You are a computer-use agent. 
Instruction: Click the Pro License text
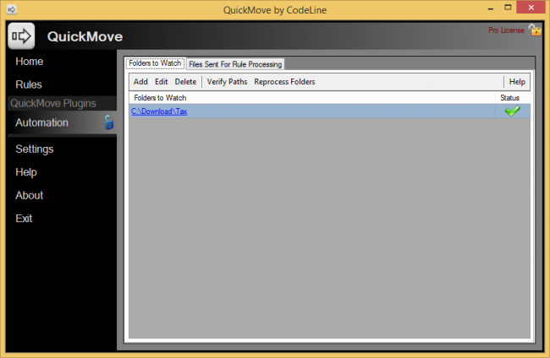506,30
